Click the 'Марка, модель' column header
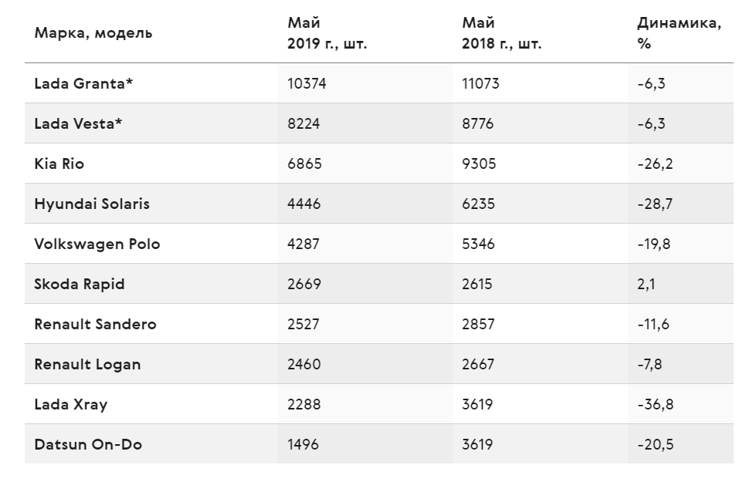This screenshot has width=756, height=492. click(x=93, y=33)
